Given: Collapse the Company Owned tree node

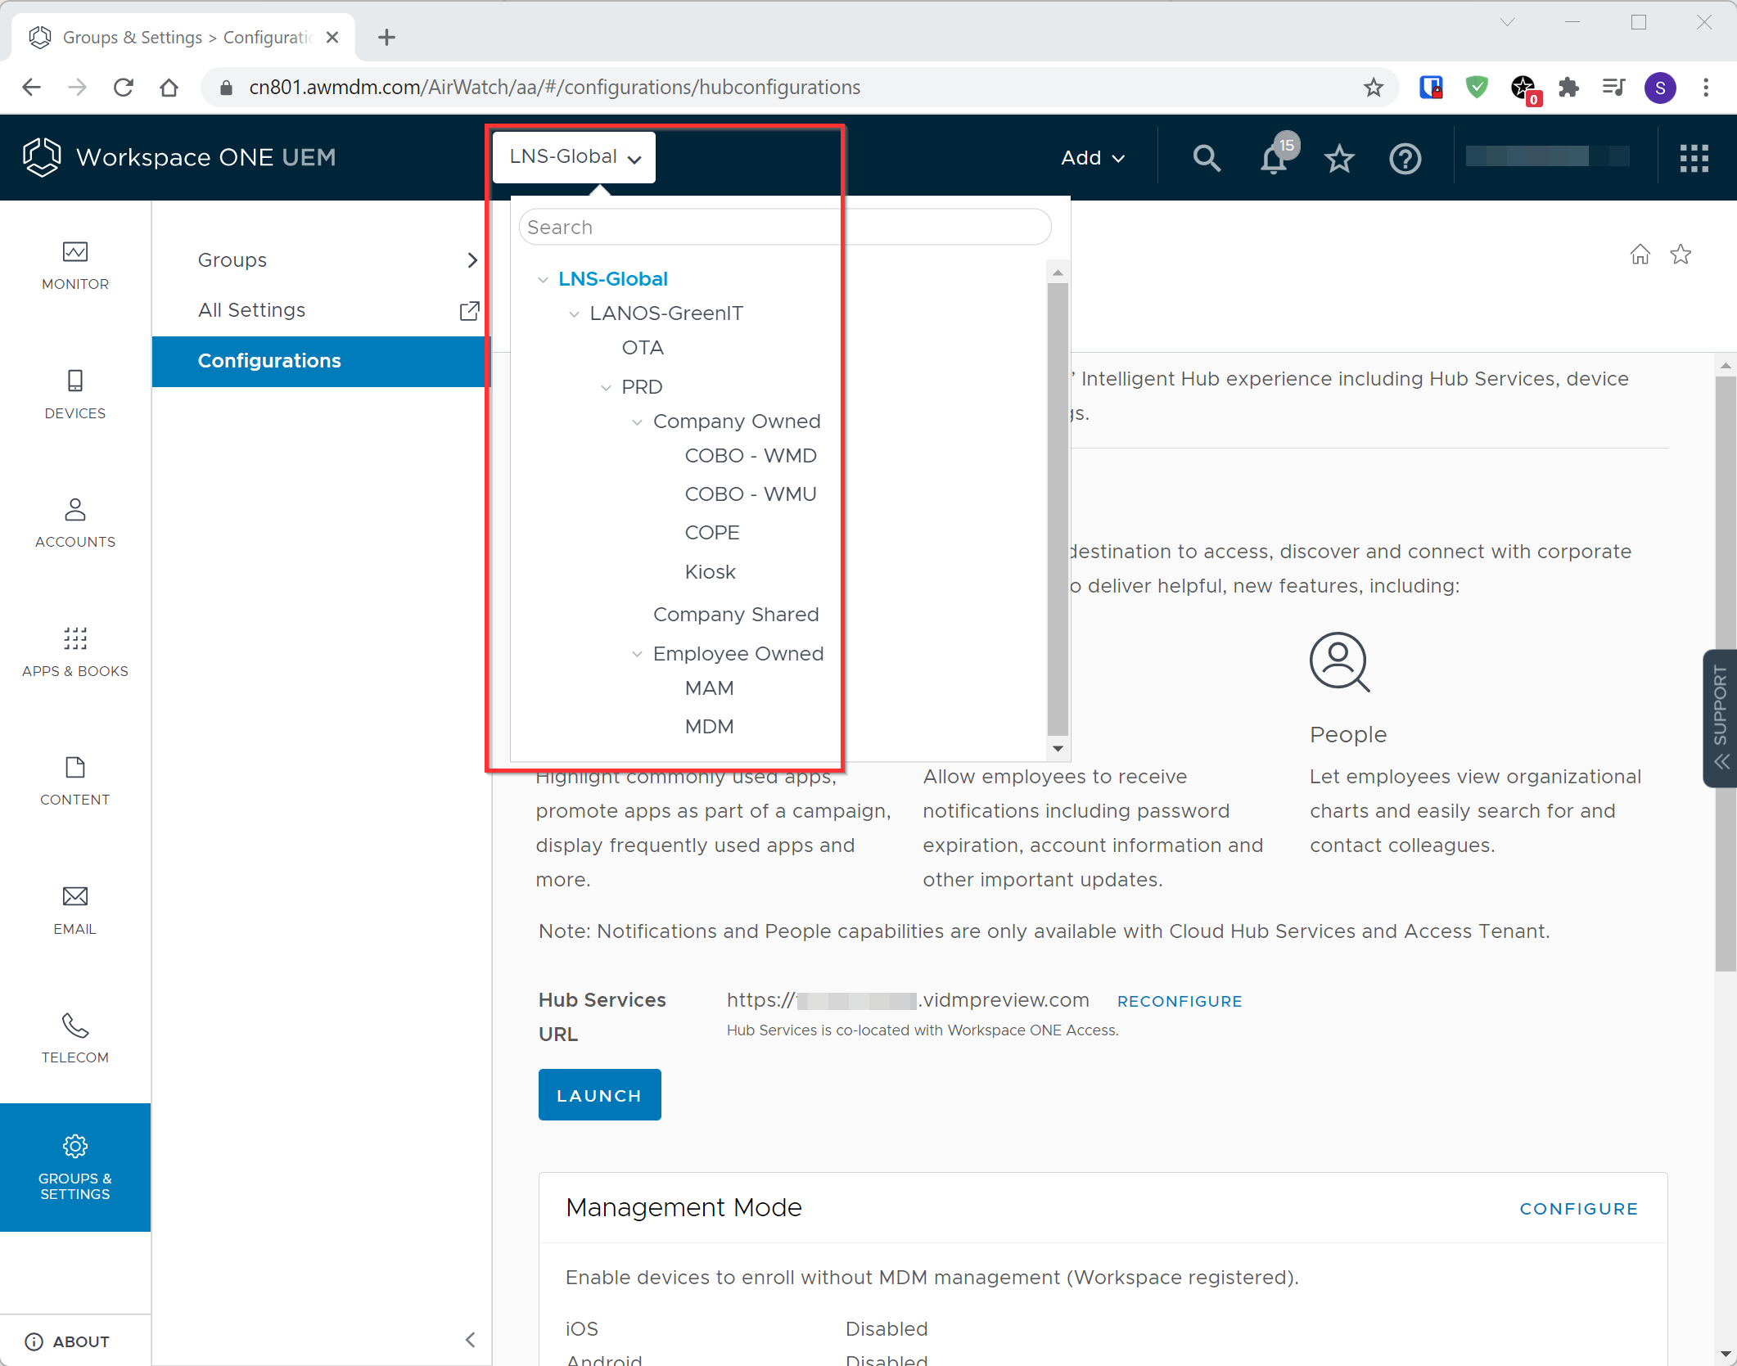Looking at the screenshot, I should pyautogui.click(x=637, y=422).
